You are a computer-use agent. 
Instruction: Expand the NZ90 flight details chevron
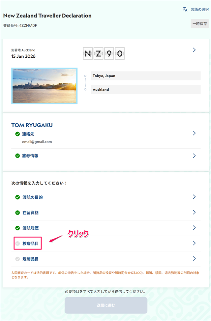click(194, 50)
